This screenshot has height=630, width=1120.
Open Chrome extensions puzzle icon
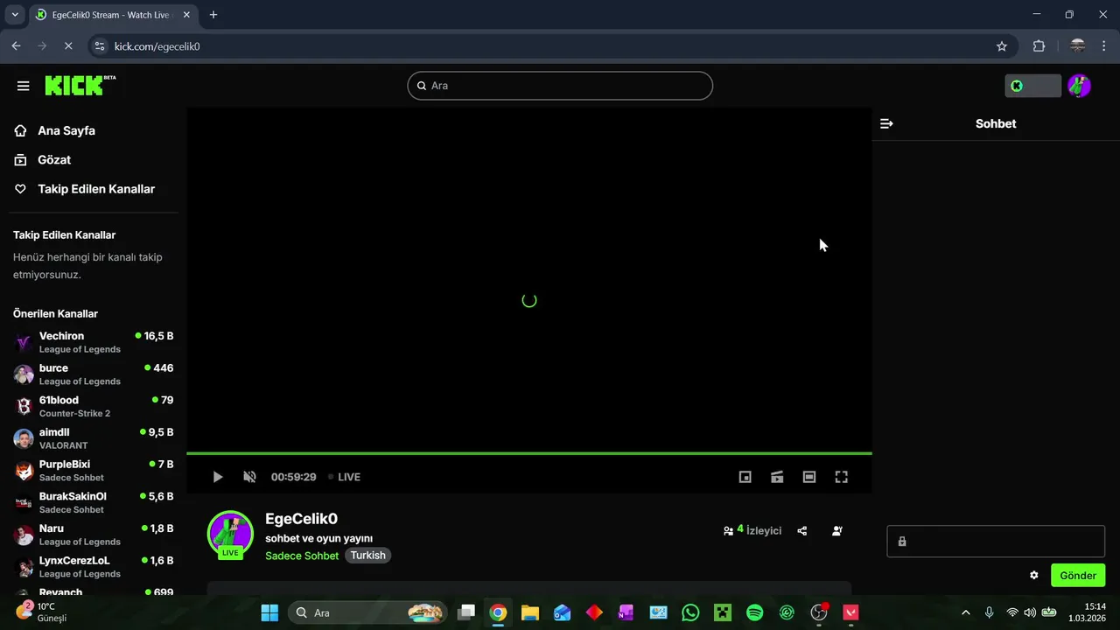[1039, 46]
